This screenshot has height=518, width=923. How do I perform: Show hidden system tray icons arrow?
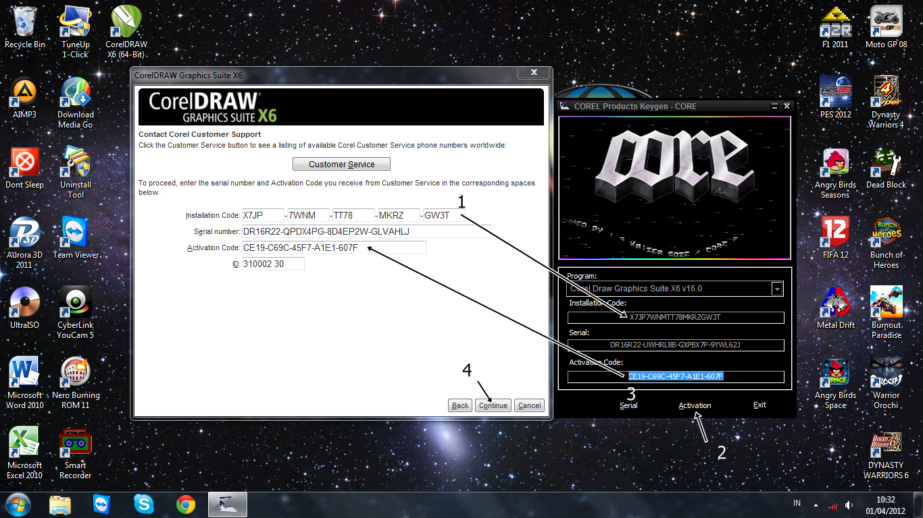point(816,505)
